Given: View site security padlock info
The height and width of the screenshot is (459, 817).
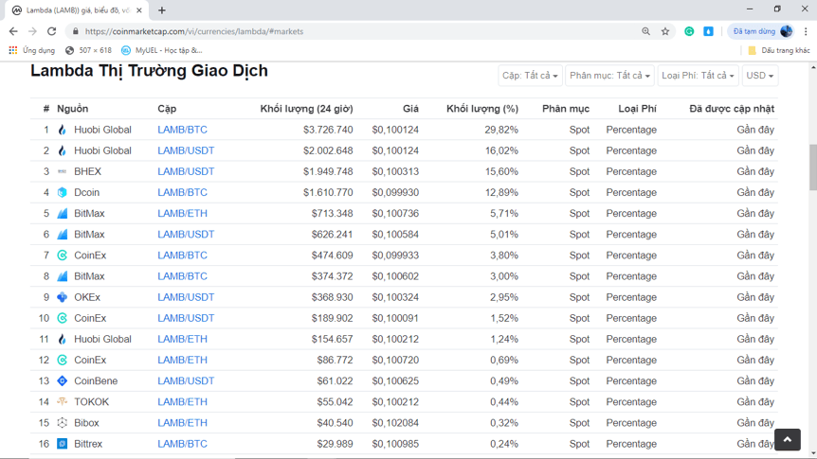Looking at the screenshot, I should [x=76, y=31].
